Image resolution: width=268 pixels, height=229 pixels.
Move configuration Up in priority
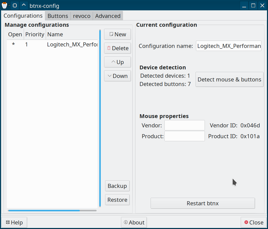(118, 62)
